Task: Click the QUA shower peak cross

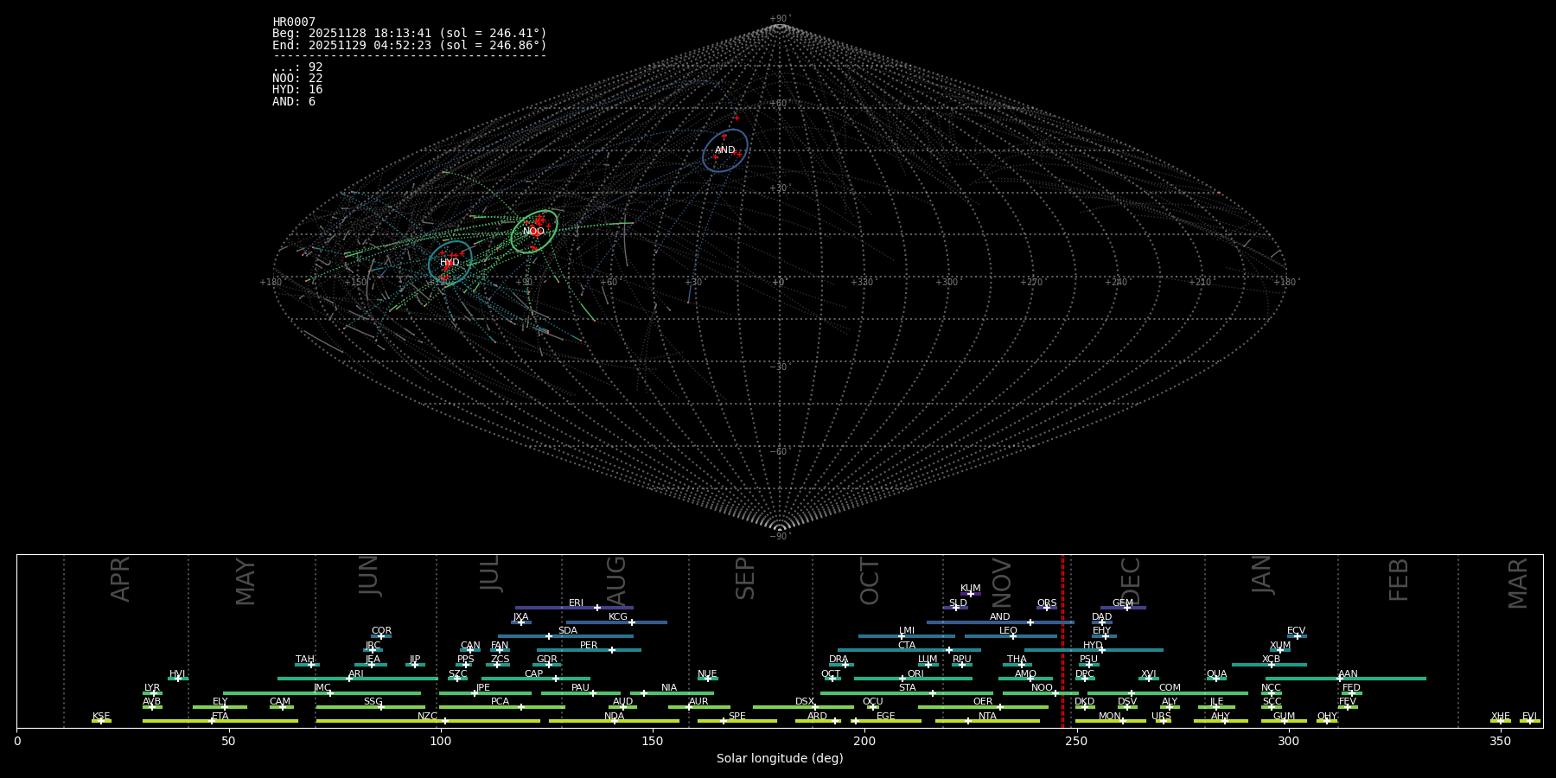Action: (x=1216, y=679)
